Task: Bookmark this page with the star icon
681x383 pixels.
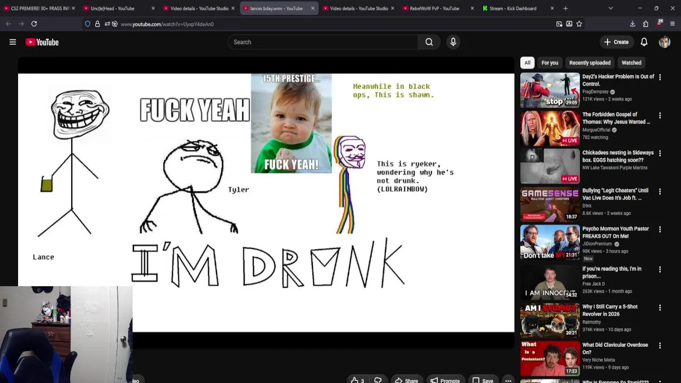Action: pos(579,24)
